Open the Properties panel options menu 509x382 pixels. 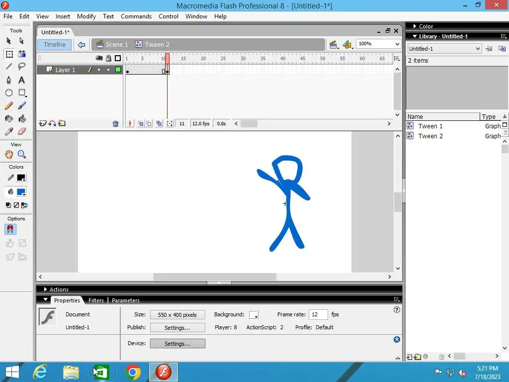397,299
